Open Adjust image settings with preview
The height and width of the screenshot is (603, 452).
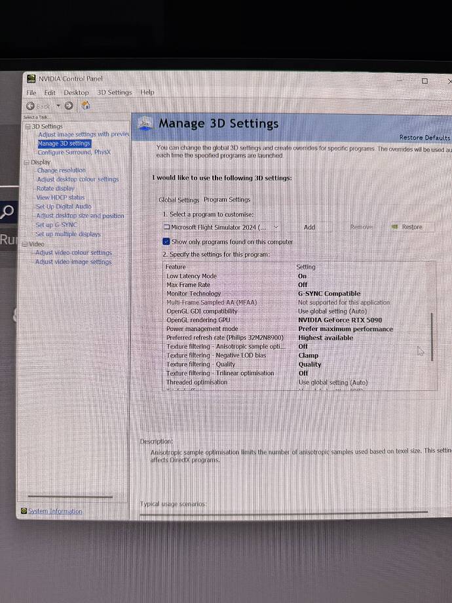84,134
